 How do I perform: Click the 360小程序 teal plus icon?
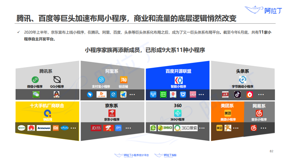click(x=178, y=113)
